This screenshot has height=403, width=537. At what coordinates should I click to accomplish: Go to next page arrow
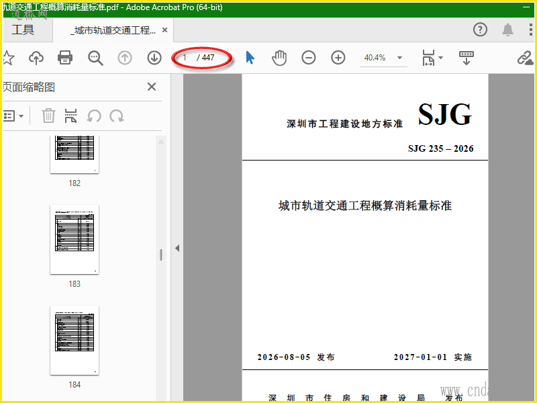point(154,58)
